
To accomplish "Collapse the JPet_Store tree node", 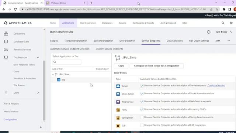I will pyautogui.click(x=53, y=74).
